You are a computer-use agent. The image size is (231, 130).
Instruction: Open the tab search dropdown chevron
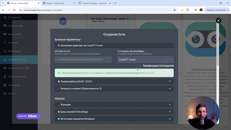click(3, 3)
